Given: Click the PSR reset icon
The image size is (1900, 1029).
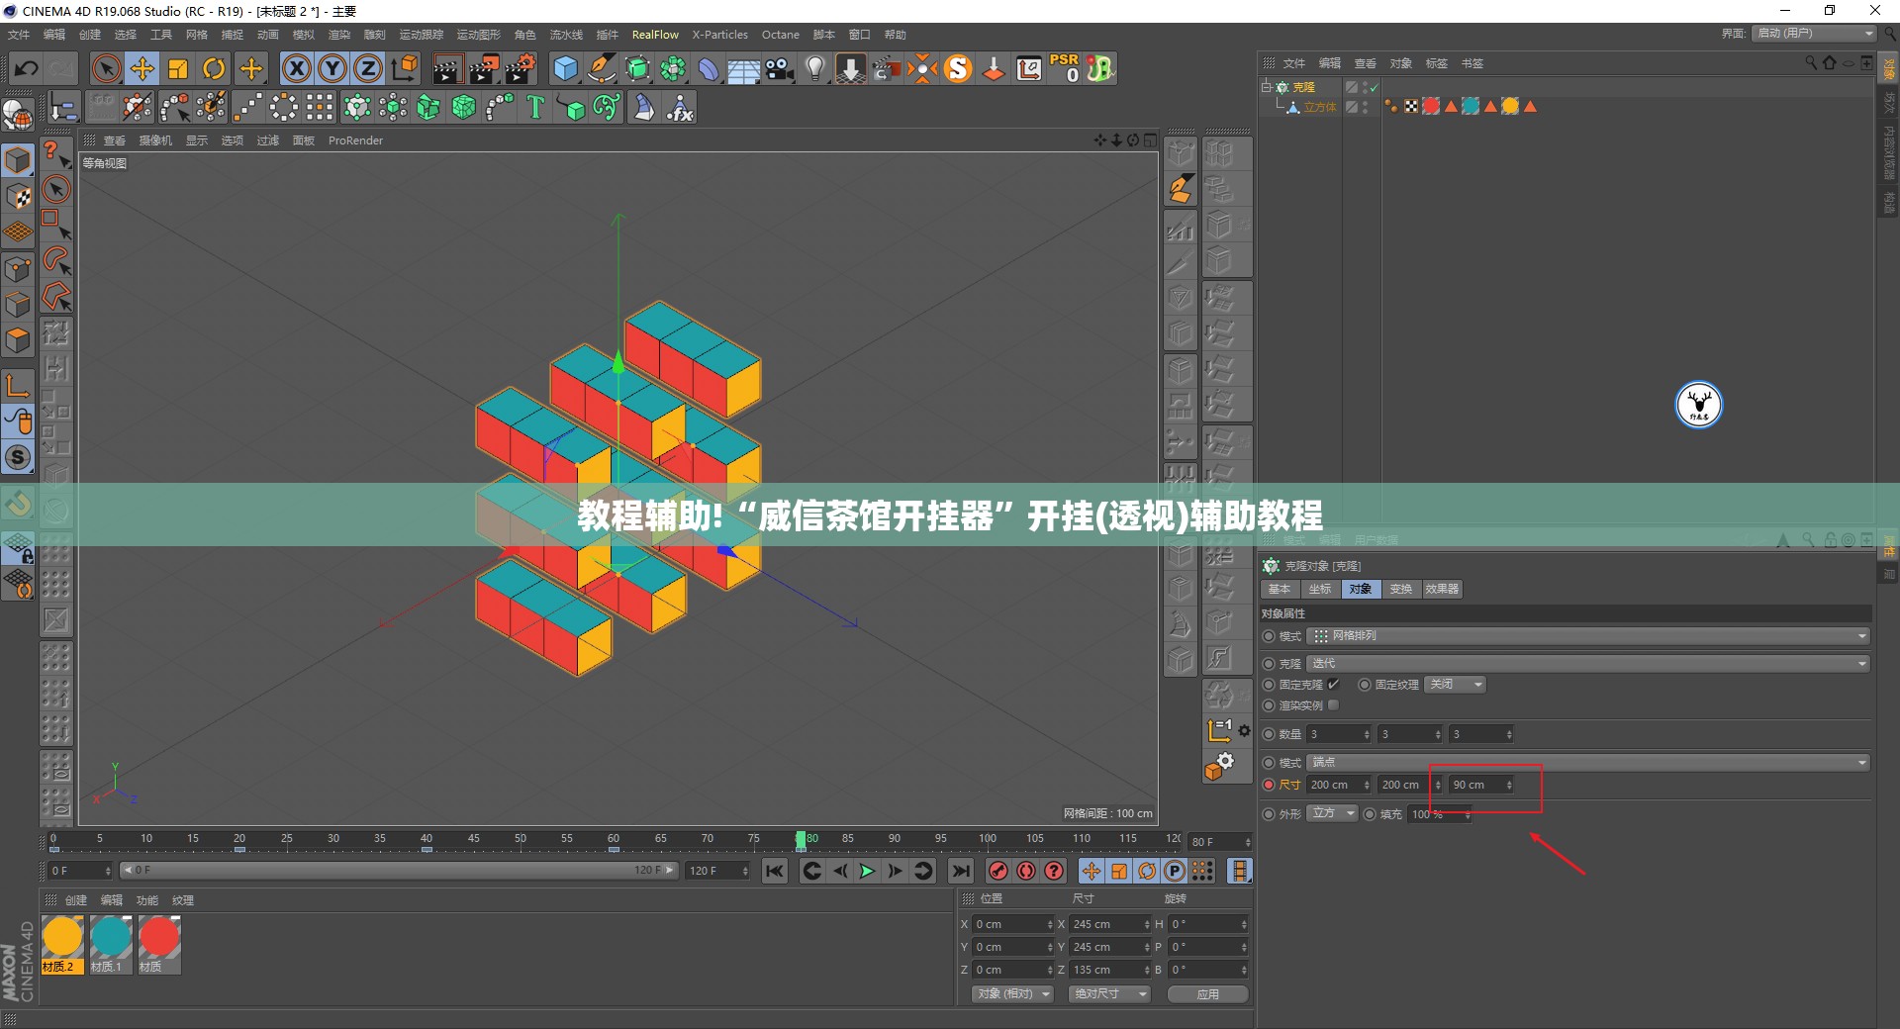Looking at the screenshot, I should pyautogui.click(x=1065, y=68).
